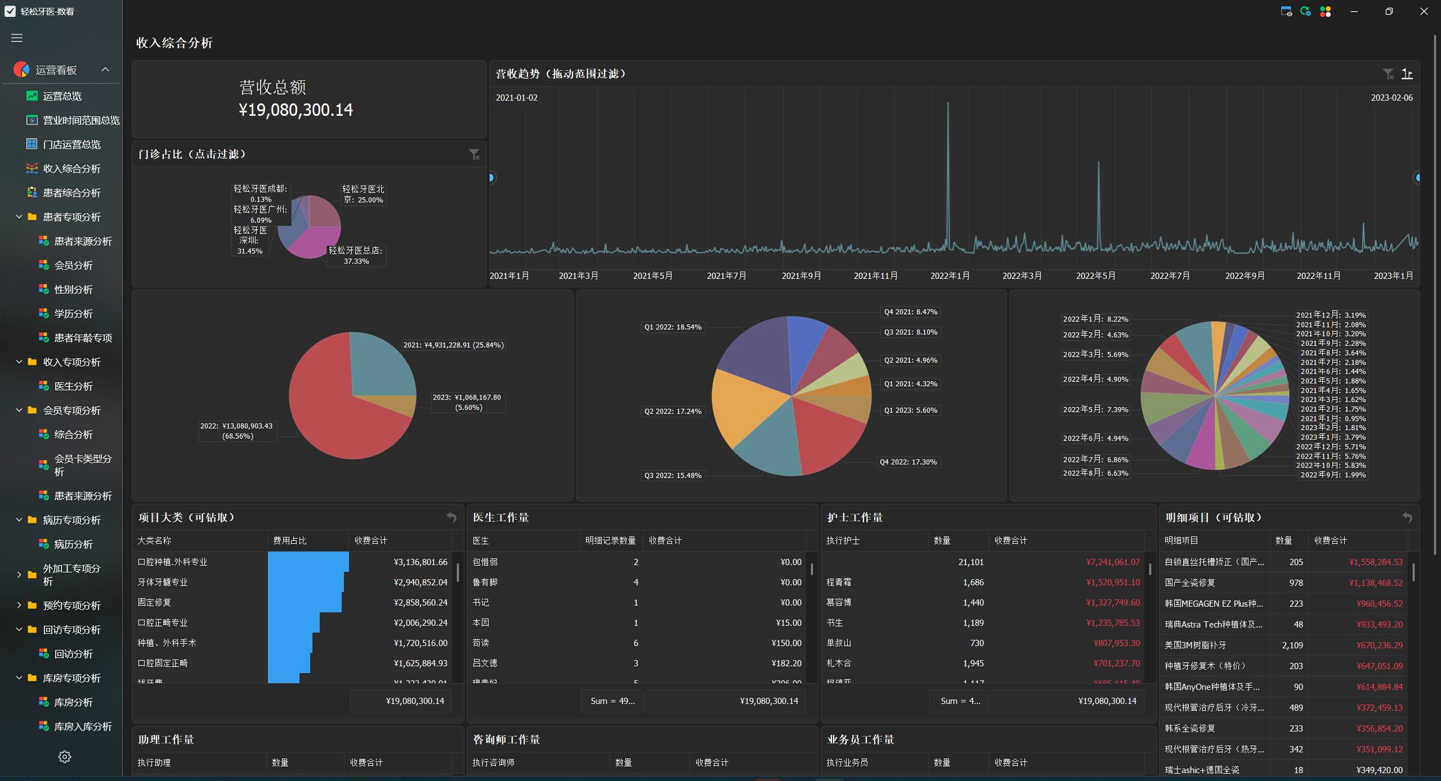Sort by the 执行护士 column header

[x=875, y=540]
